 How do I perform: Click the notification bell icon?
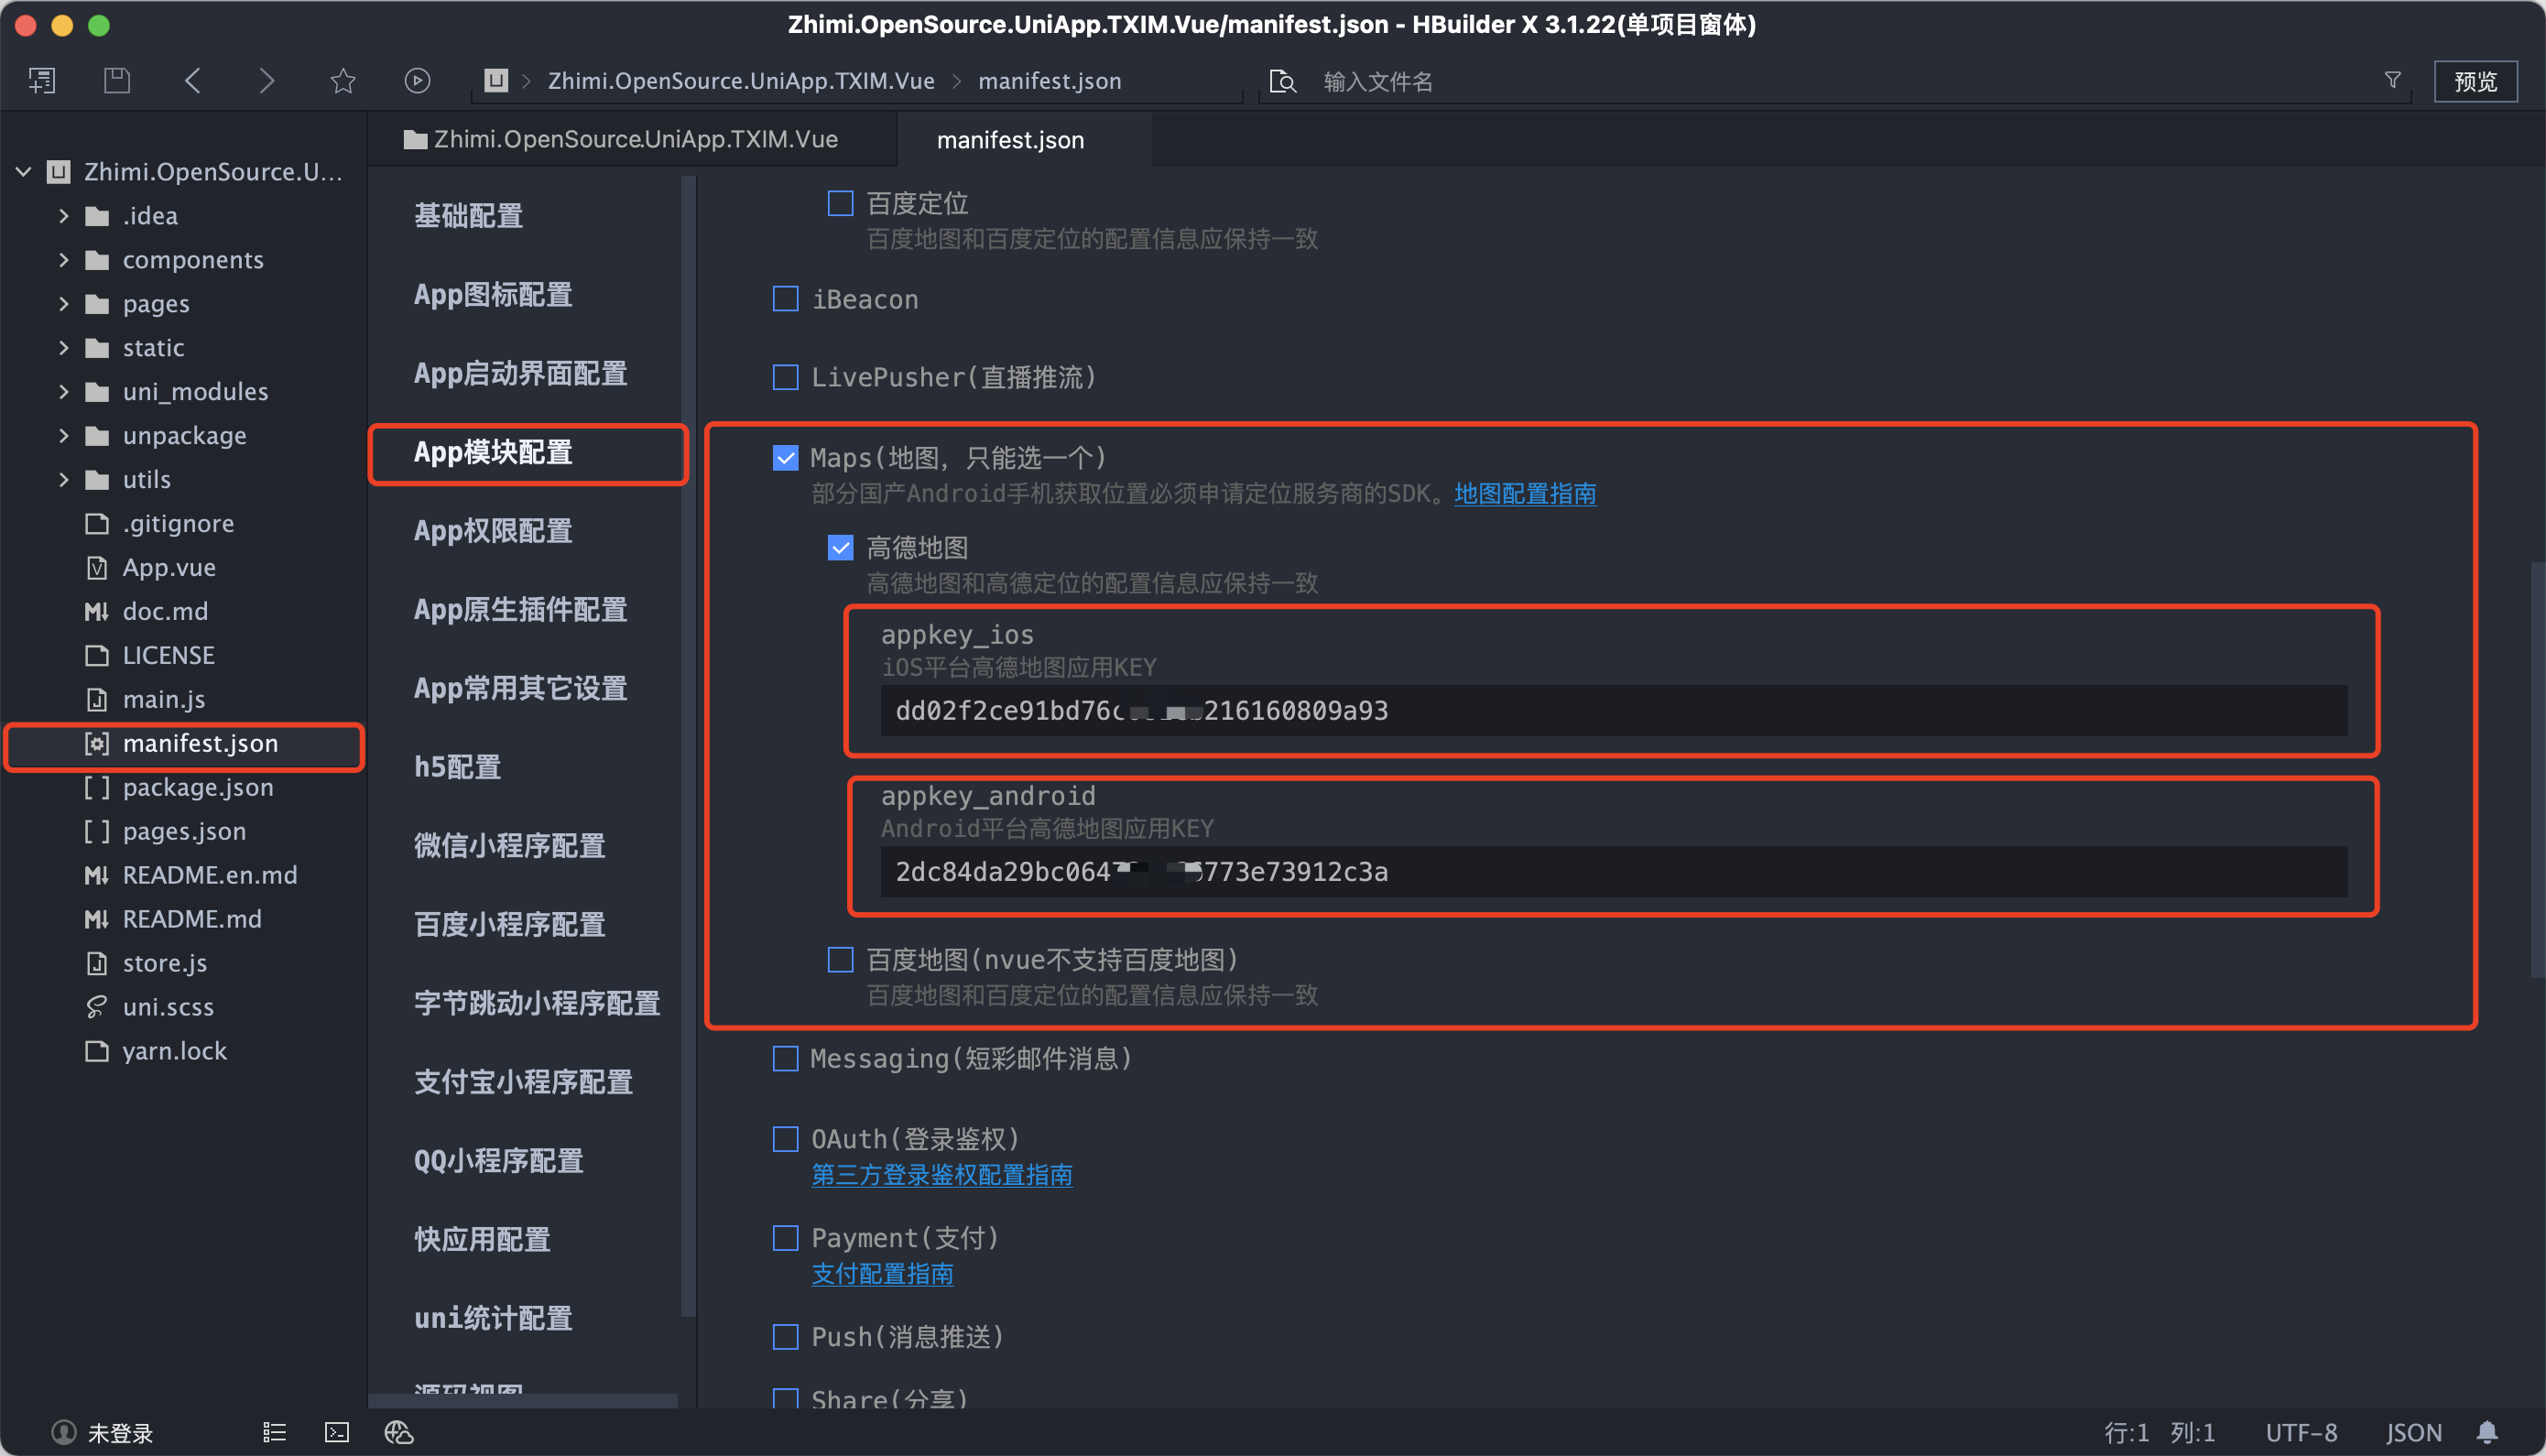click(2487, 1432)
